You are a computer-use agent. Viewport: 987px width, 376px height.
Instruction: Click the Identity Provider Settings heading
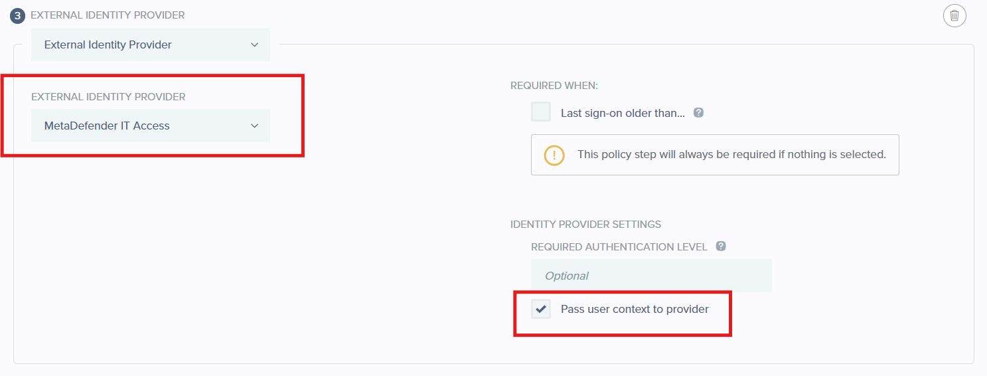(585, 224)
